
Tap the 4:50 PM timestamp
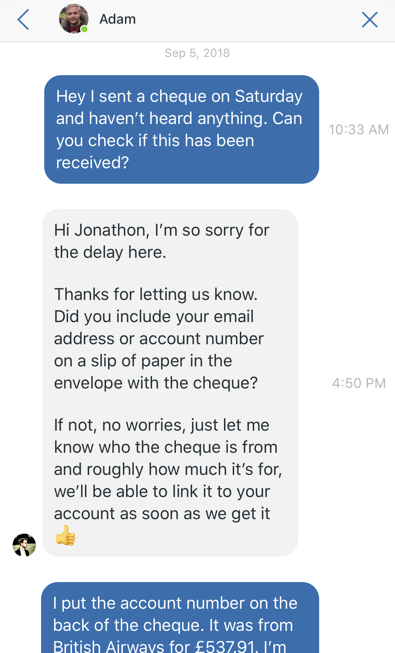(x=358, y=383)
